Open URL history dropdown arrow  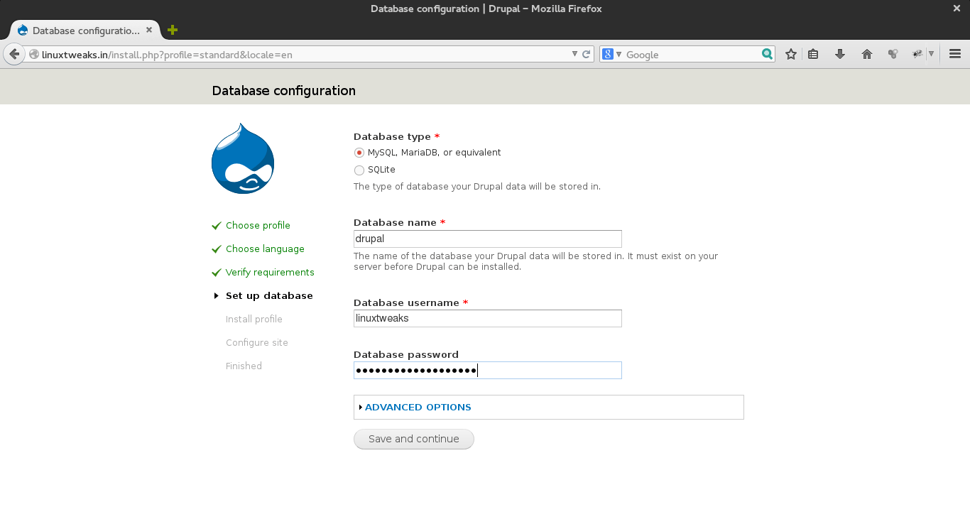pos(575,54)
